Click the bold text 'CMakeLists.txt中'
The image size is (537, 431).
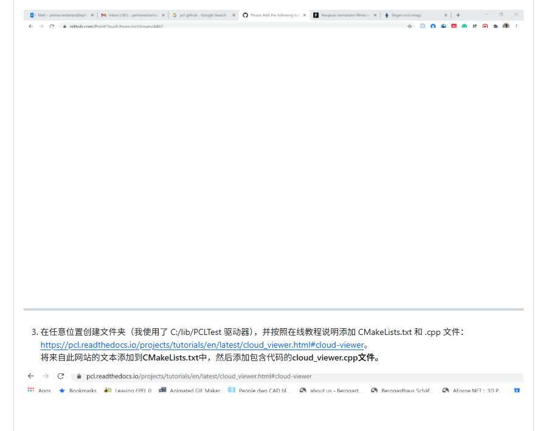pyautogui.click(x=175, y=357)
